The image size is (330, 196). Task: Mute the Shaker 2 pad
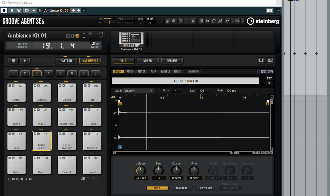[x=35, y=86]
